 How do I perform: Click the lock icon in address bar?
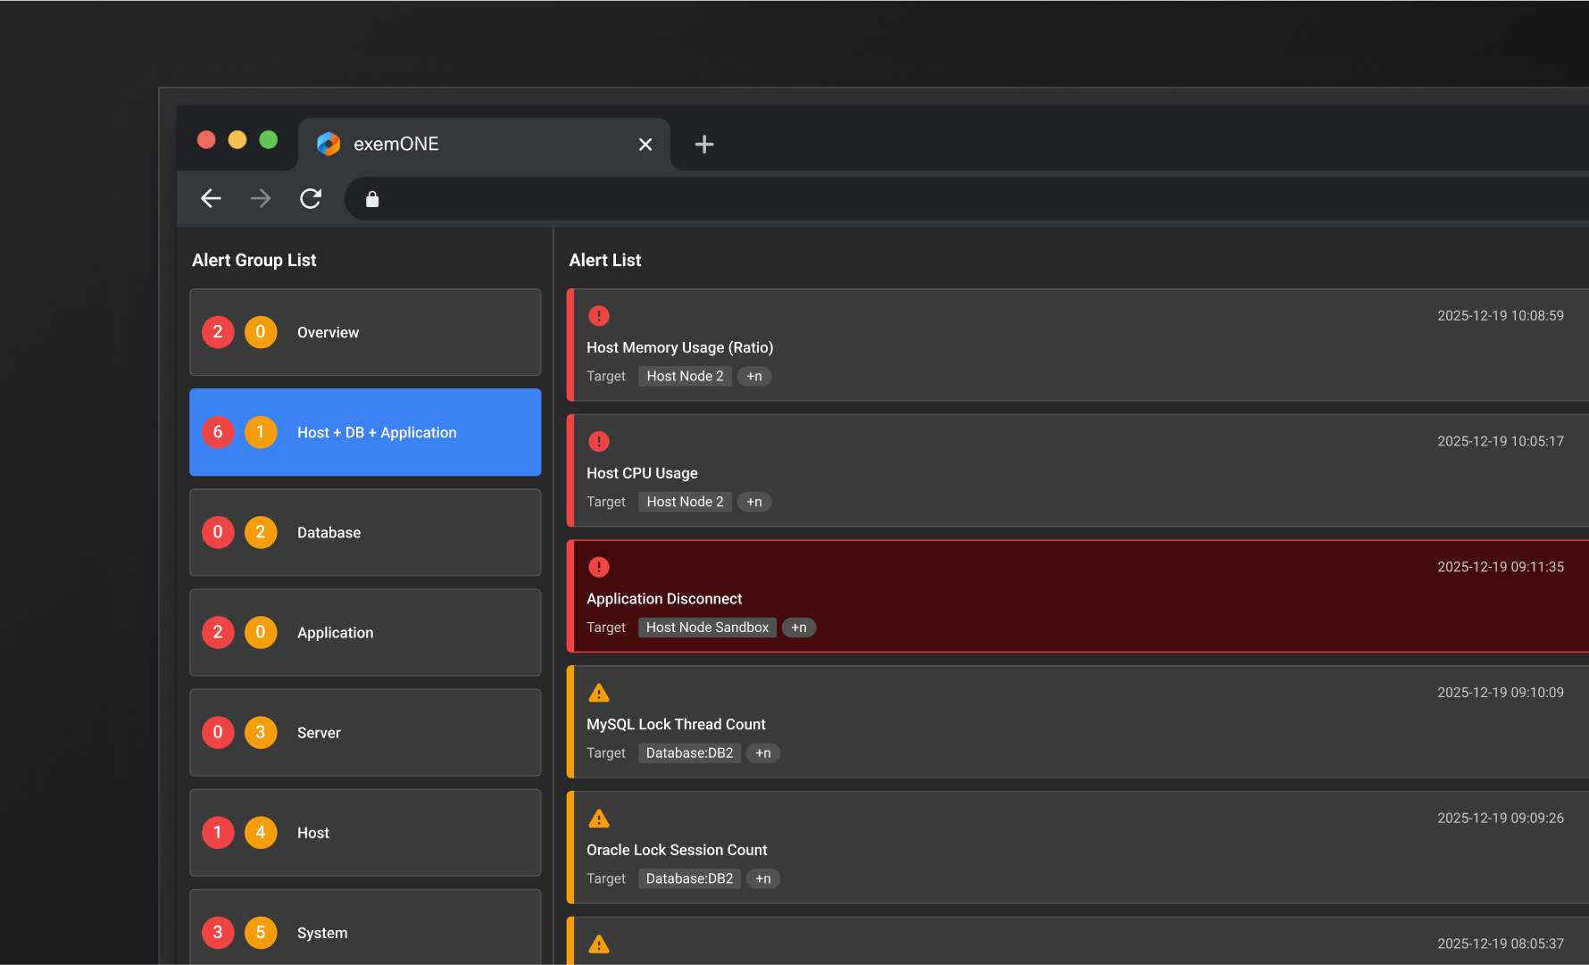coord(372,199)
